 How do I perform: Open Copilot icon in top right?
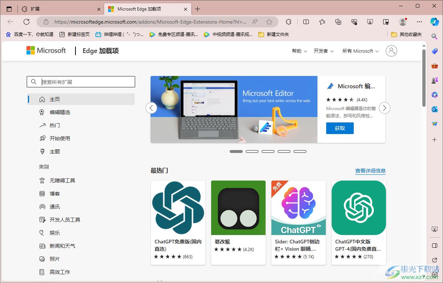tap(435, 21)
